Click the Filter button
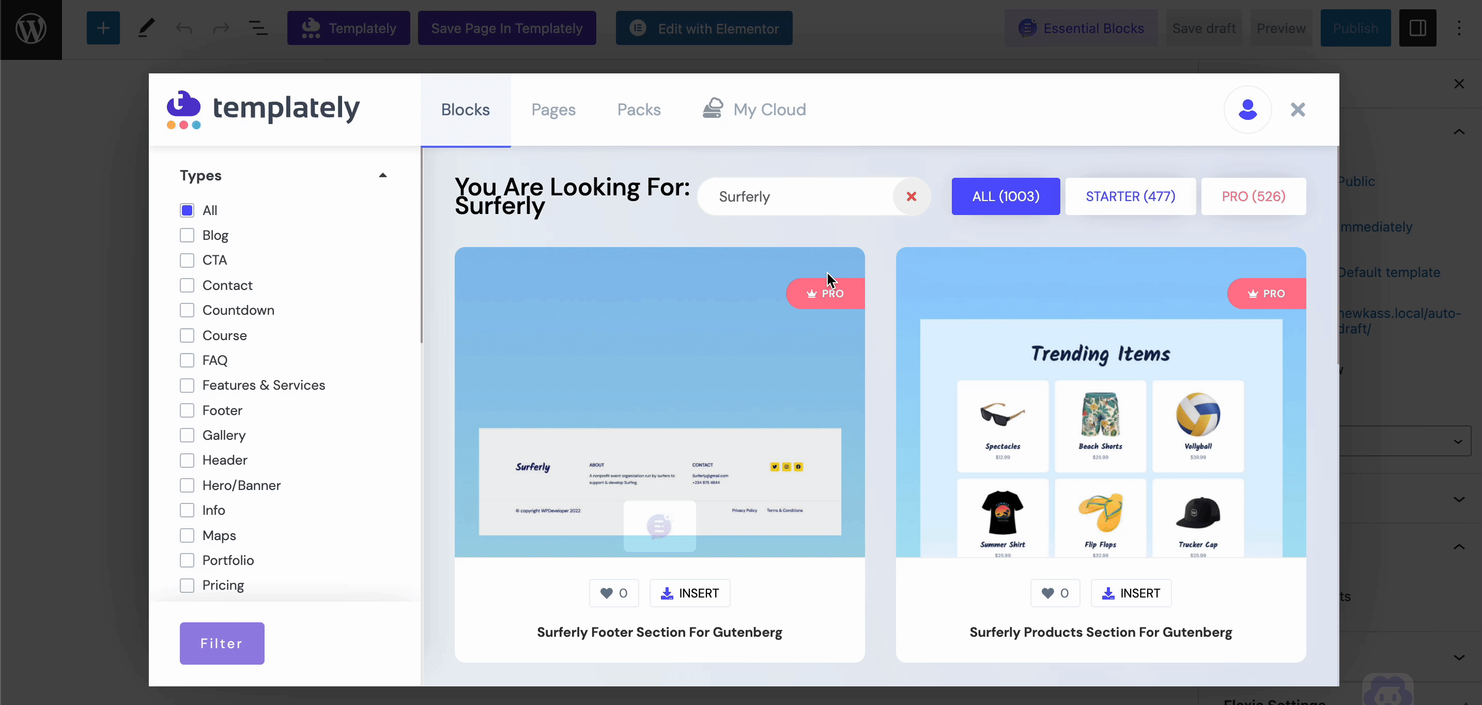This screenshot has height=705, width=1482. click(222, 642)
